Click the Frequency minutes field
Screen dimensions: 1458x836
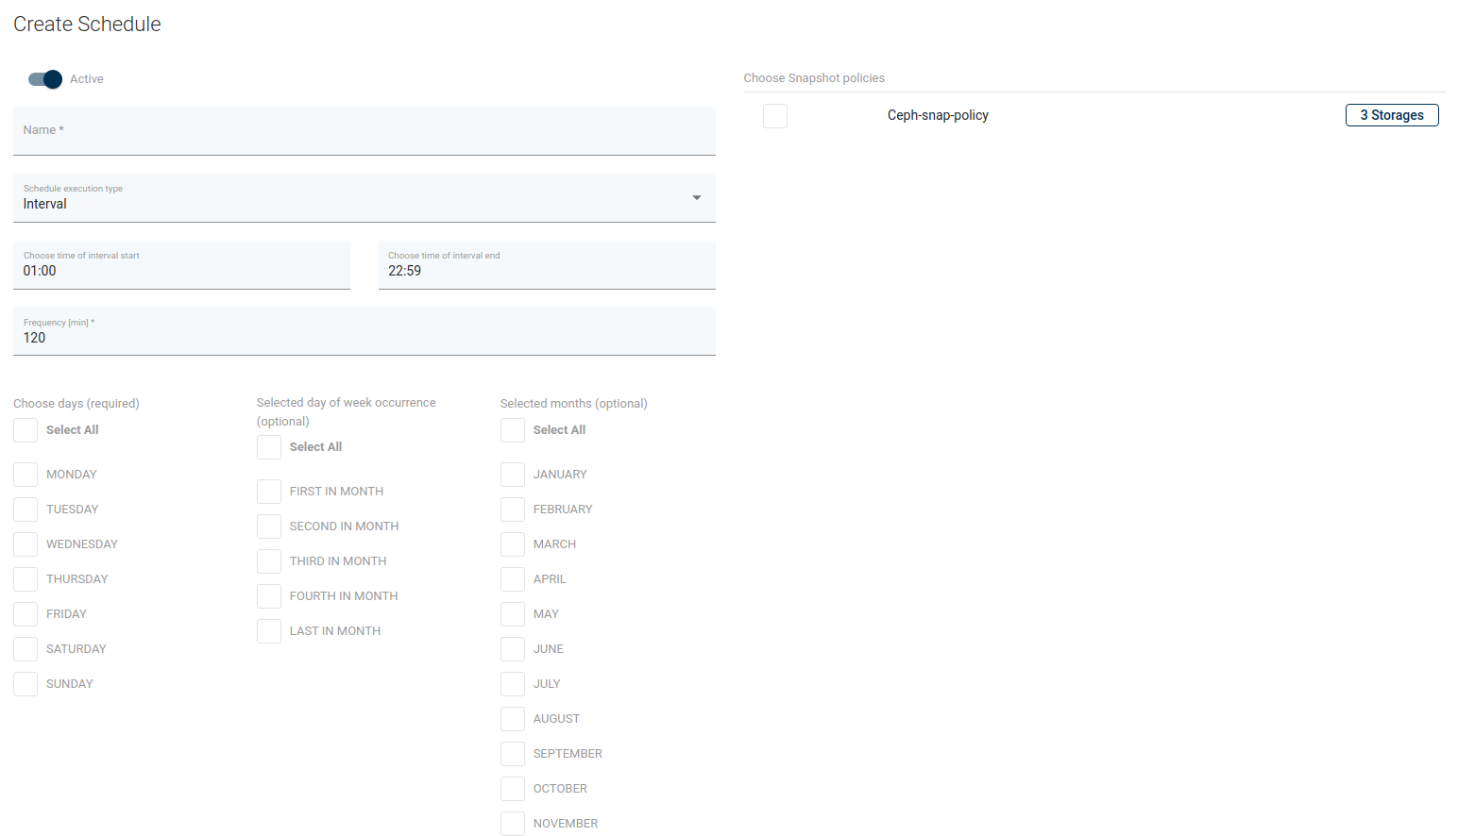point(364,332)
